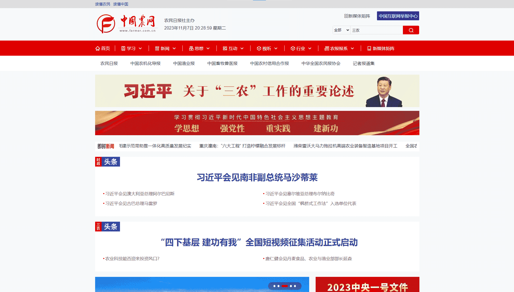Open 习近平会见塞尔维亚总理布尔纳比奇 article
This screenshot has height=292, width=514.
pos(300,194)
